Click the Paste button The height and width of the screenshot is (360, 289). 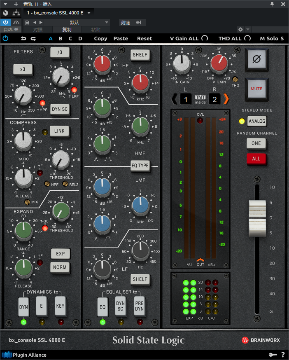[x=121, y=39]
